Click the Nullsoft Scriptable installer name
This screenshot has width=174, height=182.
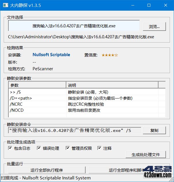tap(51, 55)
